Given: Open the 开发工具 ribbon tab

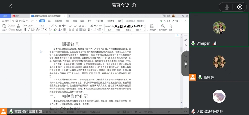Looking at the screenshot, I should (99, 21).
